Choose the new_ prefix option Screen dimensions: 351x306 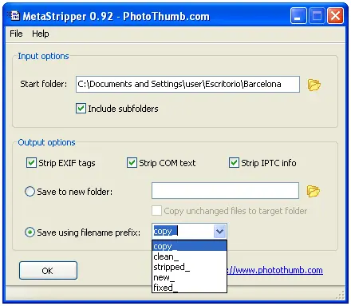pyautogui.click(x=189, y=277)
